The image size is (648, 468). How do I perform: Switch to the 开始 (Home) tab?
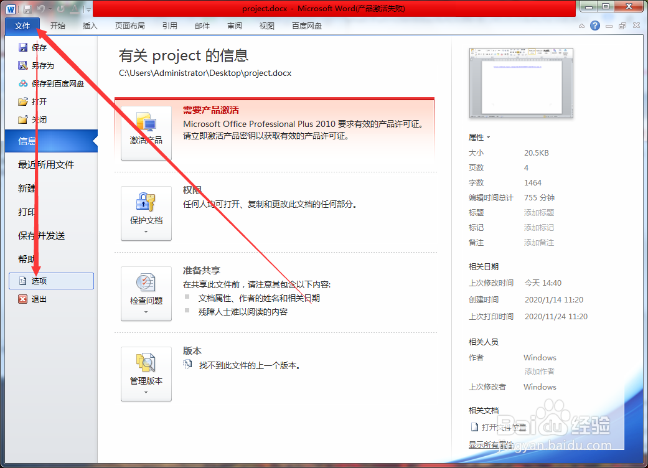click(58, 26)
